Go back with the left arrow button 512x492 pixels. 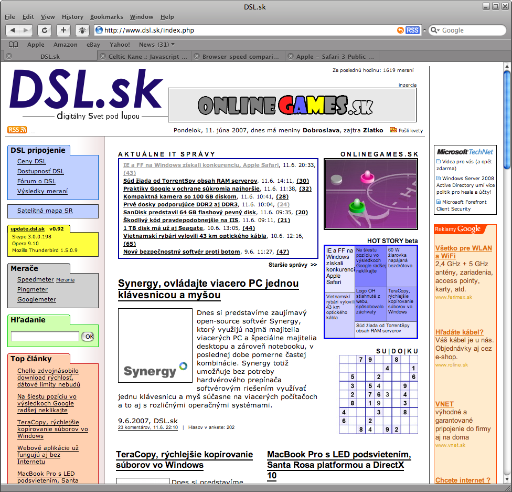[x=13, y=30]
